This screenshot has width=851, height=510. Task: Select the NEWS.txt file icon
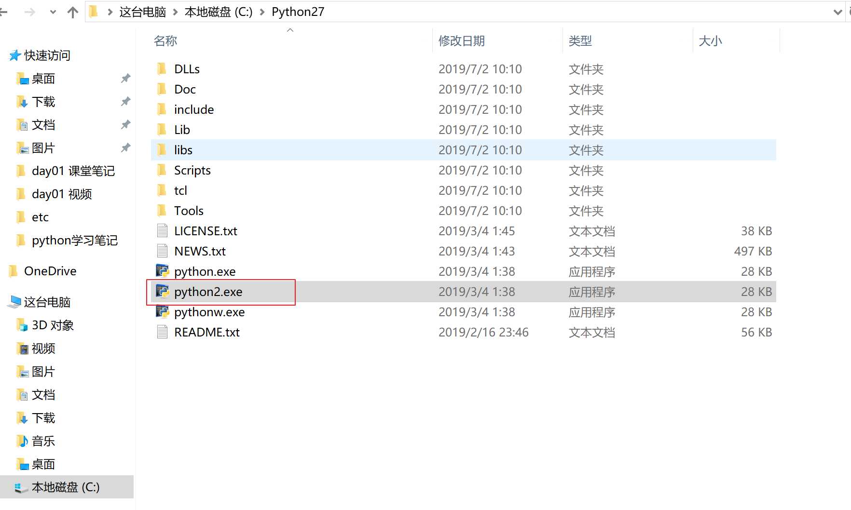pos(162,251)
